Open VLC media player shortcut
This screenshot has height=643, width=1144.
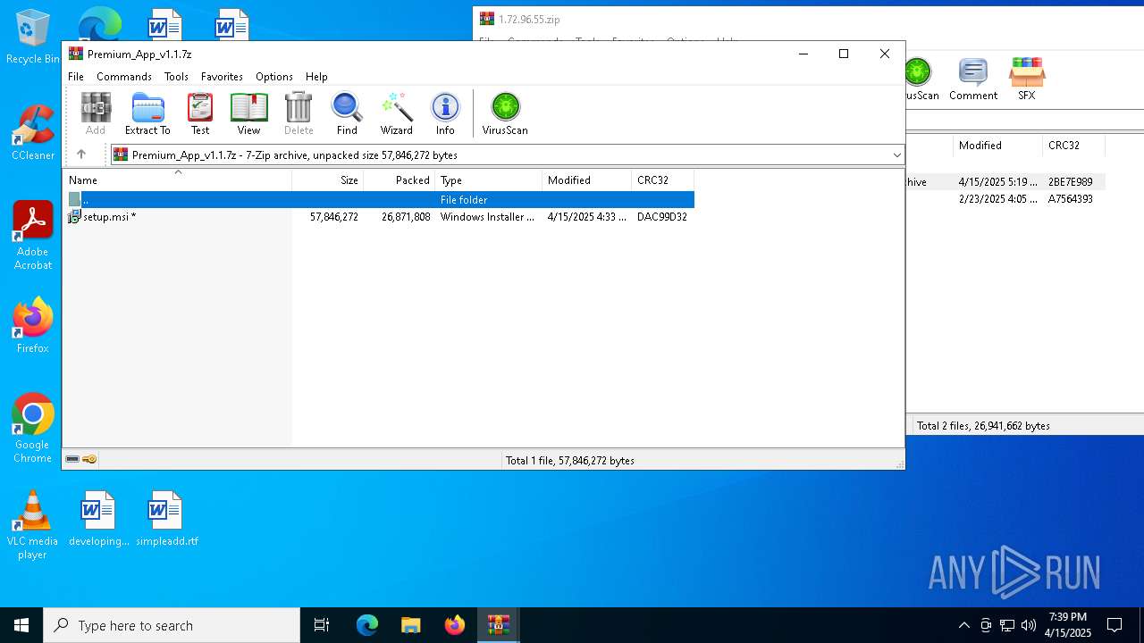tap(32, 525)
